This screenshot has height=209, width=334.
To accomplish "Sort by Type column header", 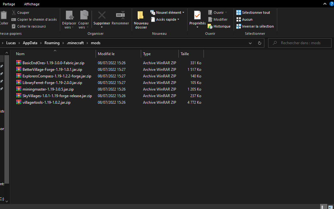I will point(160,54).
